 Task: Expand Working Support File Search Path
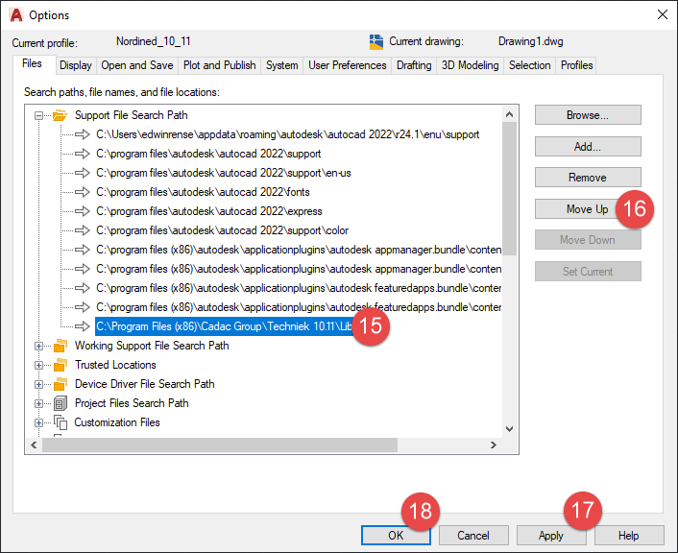click(38, 346)
